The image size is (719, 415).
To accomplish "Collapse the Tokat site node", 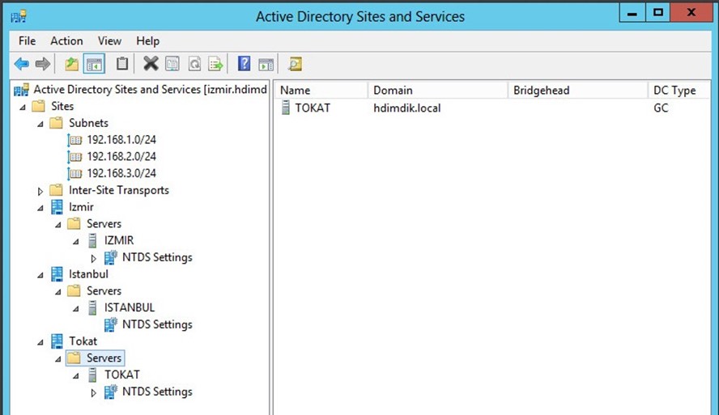I will click(40, 342).
